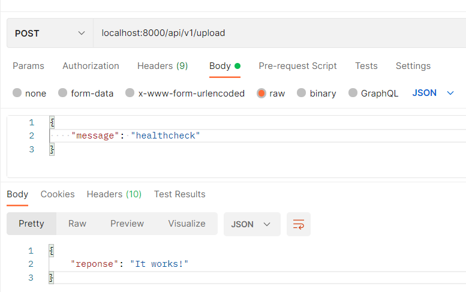The height and width of the screenshot is (292, 466).
Task: Open the request Settings tab
Action: [x=413, y=65]
